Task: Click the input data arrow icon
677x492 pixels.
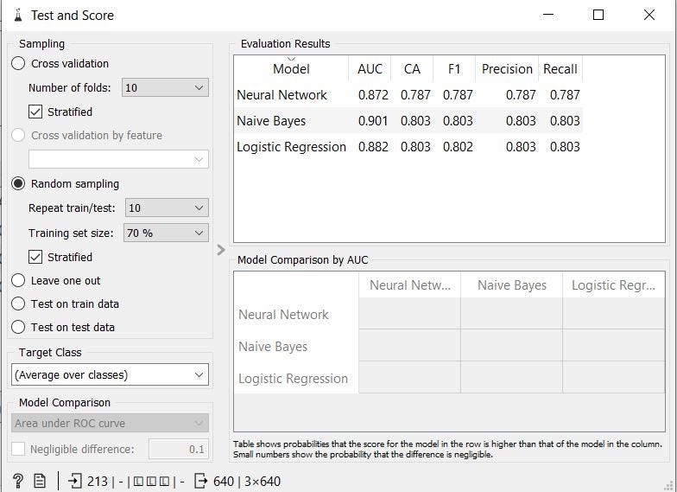Action: click(75, 481)
